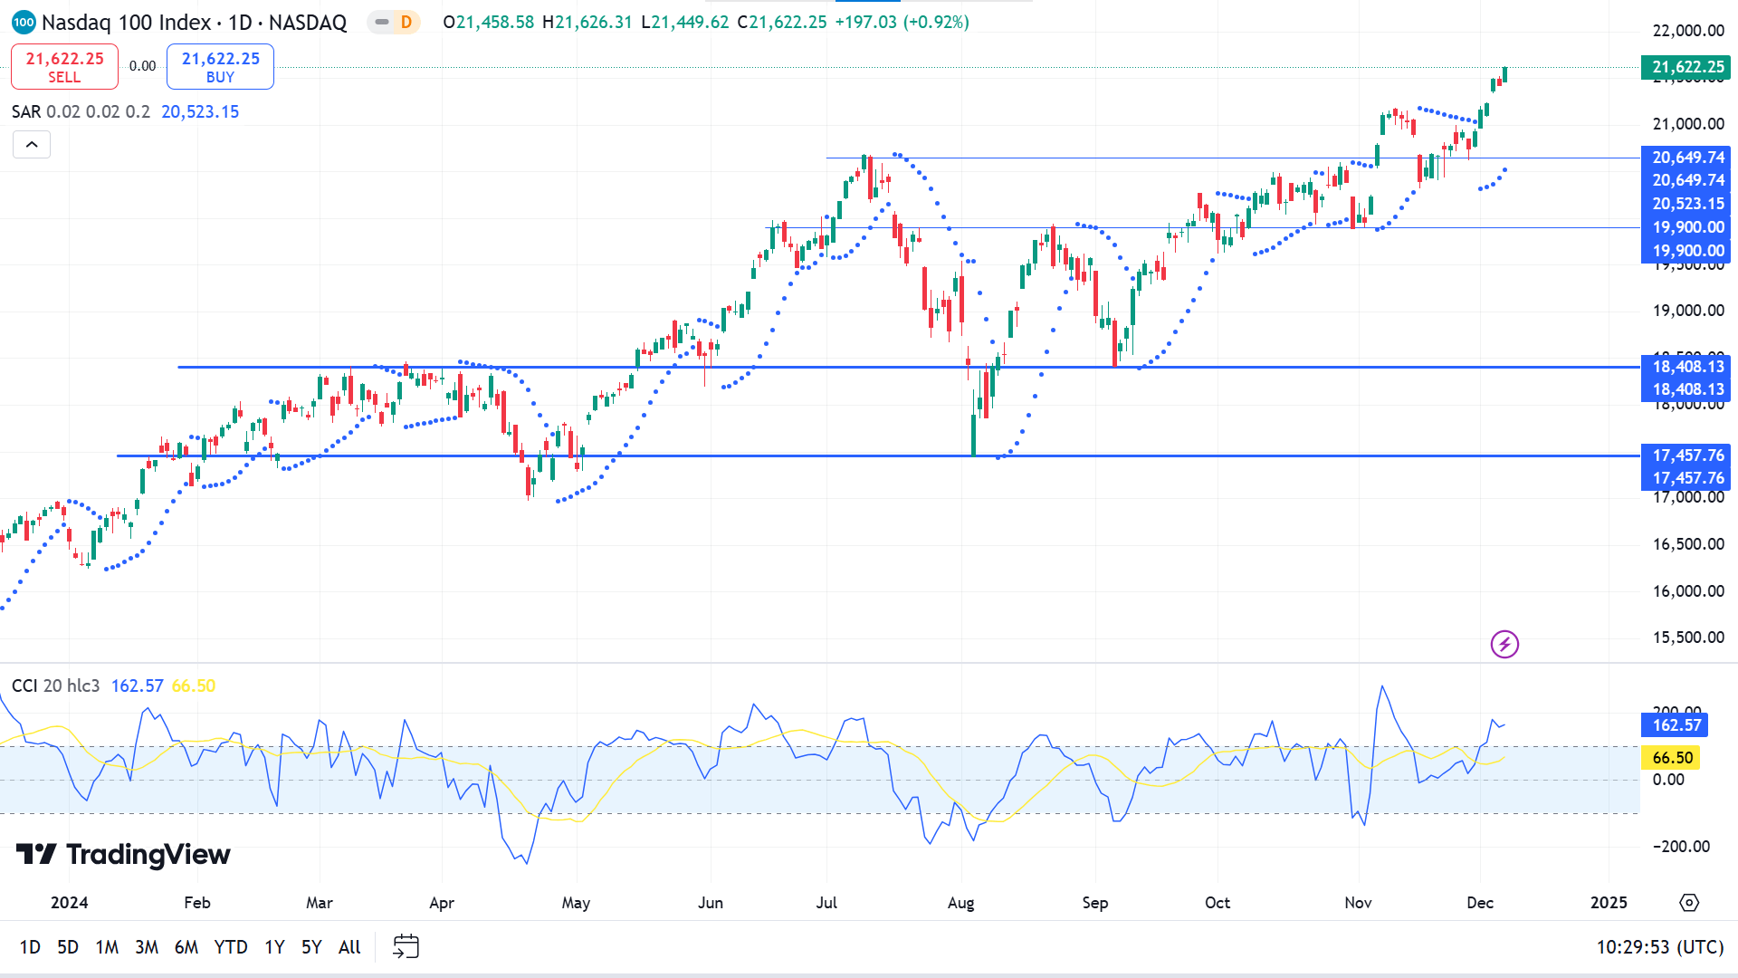The width and height of the screenshot is (1738, 978).
Task: Click the Nasdaq 100 symbol logo icon
Action: point(24,22)
